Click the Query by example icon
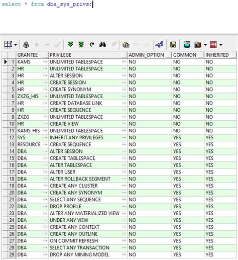Viewport: 238px width, 260px height. [126, 45]
